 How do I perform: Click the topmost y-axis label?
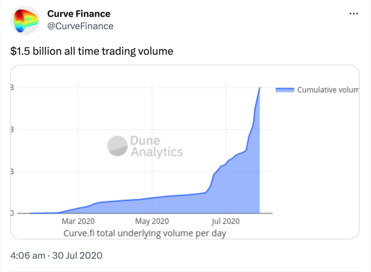point(12,88)
